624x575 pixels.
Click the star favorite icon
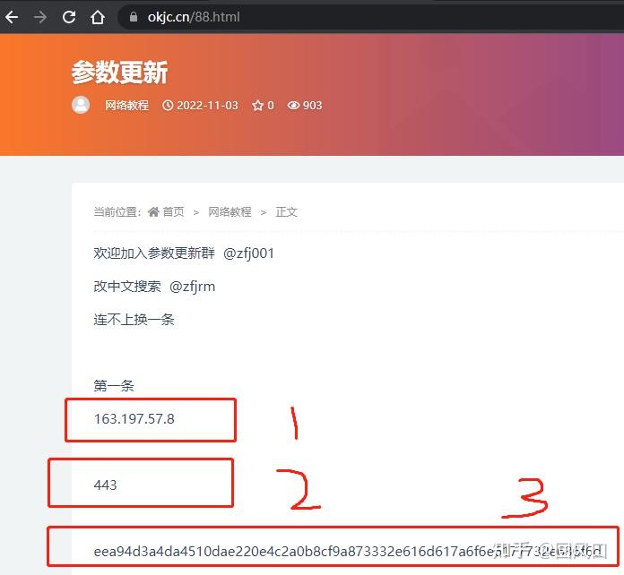click(x=257, y=106)
